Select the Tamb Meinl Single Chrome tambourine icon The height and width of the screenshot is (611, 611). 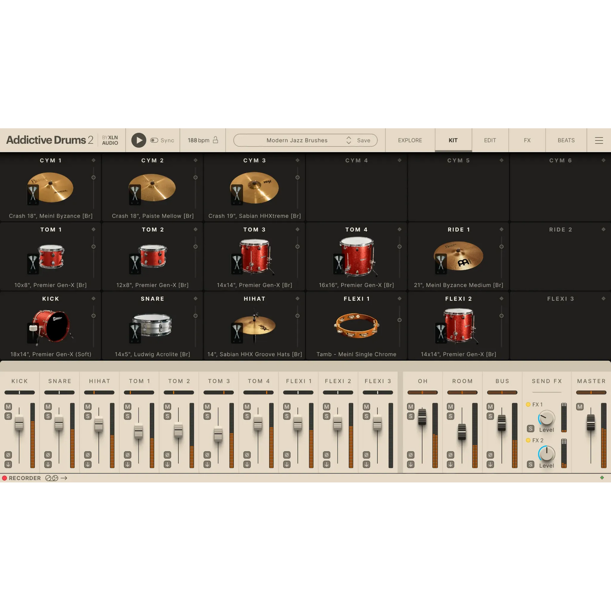[x=356, y=325]
